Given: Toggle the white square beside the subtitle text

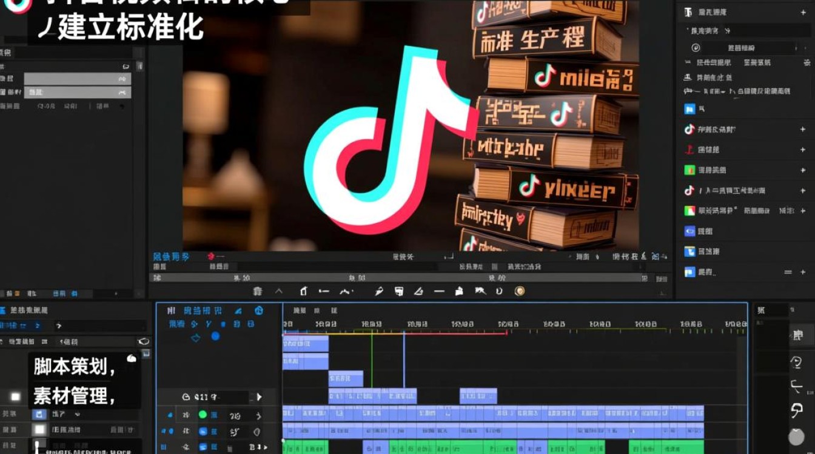Looking at the screenshot, I should pyautogui.click(x=16, y=396).
